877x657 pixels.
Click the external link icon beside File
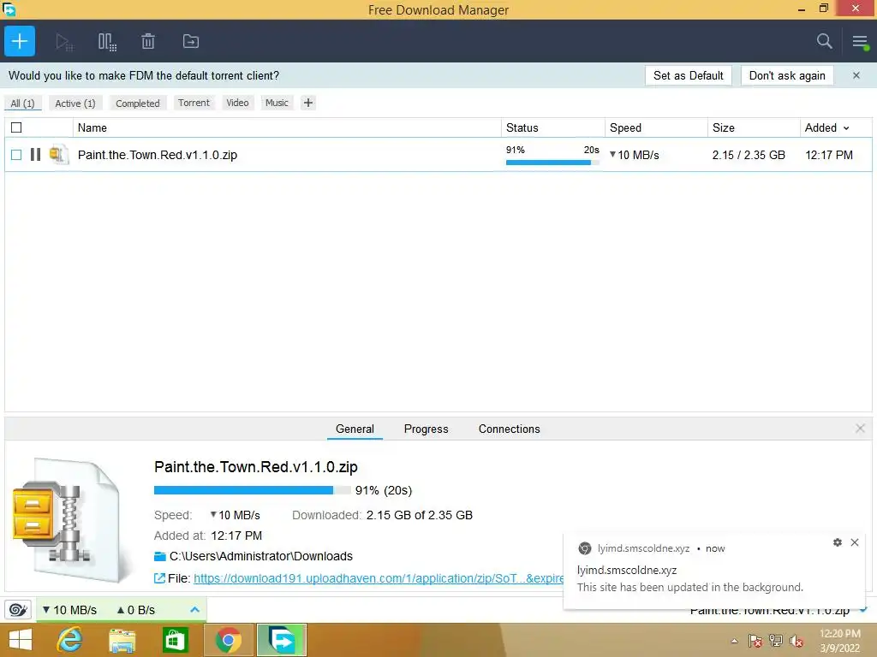point(159,578)
